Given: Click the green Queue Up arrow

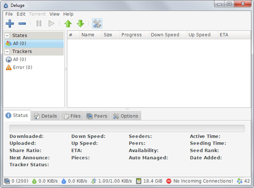Looking at the screenshot, I should (68, 24).
